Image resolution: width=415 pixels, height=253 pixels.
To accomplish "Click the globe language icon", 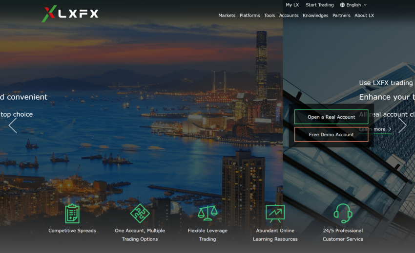I will pyautogui.click(x=342, y=5).
